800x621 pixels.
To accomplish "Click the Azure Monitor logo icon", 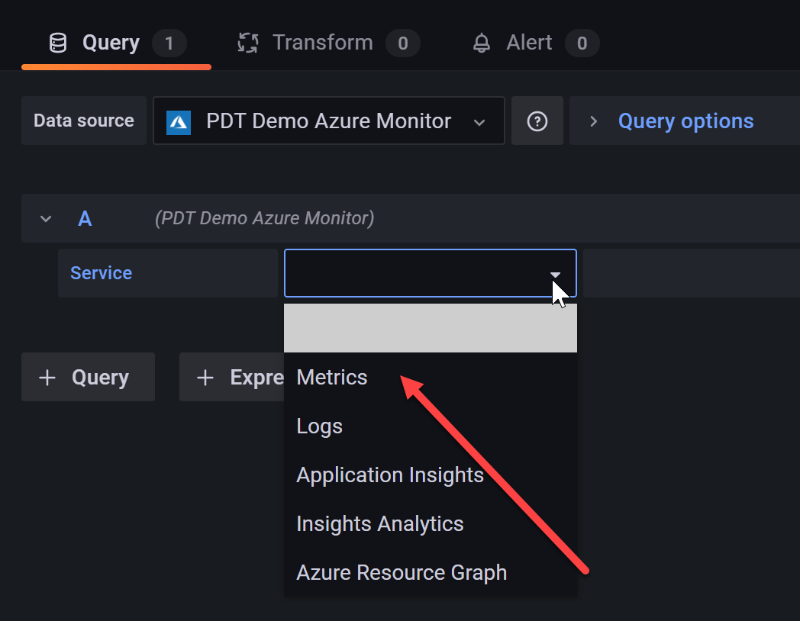I will [179, 122].
